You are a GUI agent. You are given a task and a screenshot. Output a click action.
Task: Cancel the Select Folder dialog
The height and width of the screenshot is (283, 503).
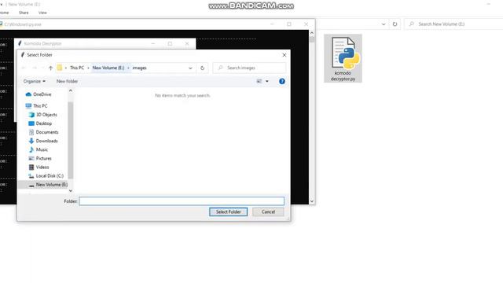[268, 211]
